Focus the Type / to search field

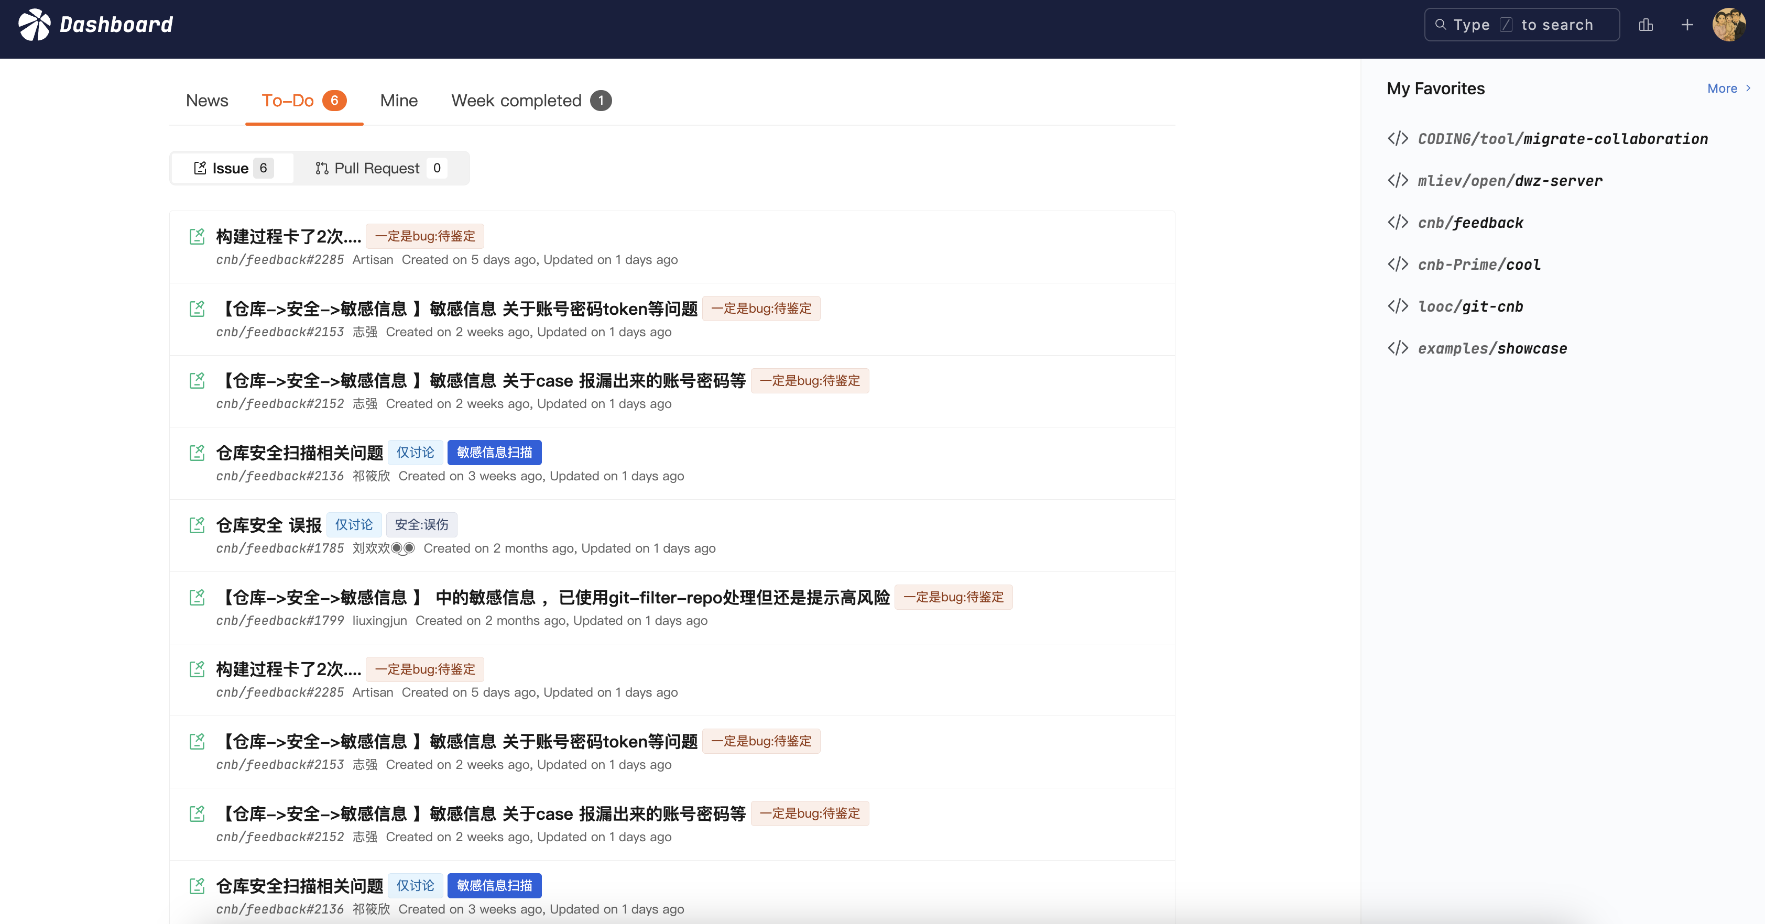1535,25
